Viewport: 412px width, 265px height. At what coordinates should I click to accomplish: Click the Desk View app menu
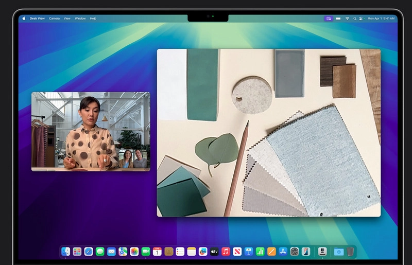point(37,19)
